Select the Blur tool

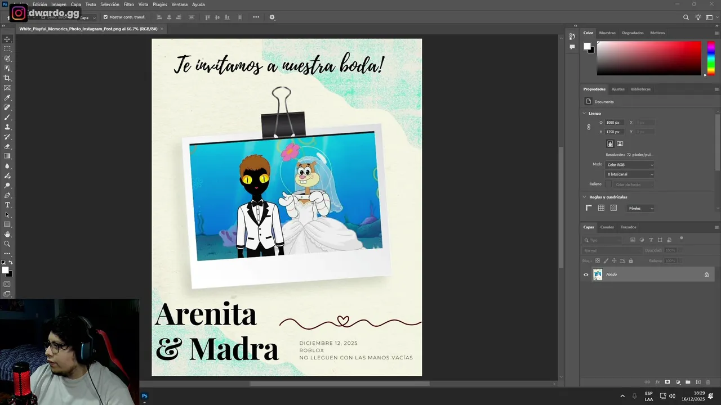click(7, 166)
